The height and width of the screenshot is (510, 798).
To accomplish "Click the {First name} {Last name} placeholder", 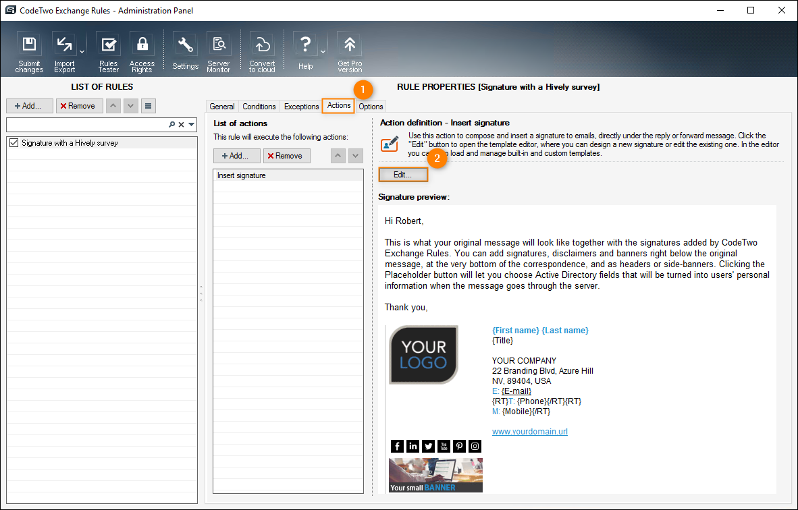I will coord(541,331).
